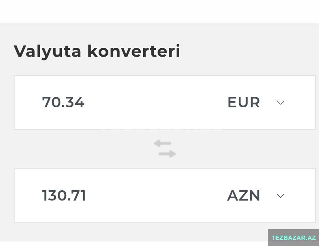
Task: Select the AZN currency code label
Action: click(243, 196)
